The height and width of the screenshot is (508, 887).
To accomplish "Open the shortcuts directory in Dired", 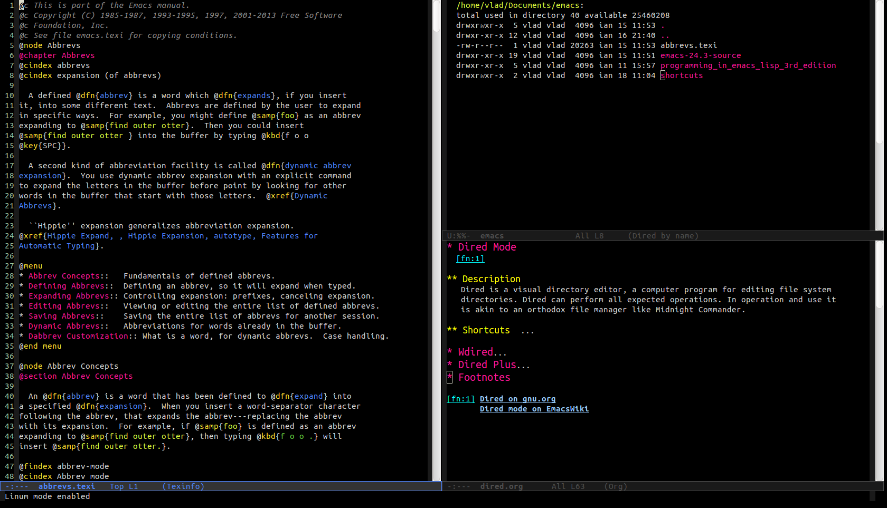I will pyautogui.click(x=682, y=75).
